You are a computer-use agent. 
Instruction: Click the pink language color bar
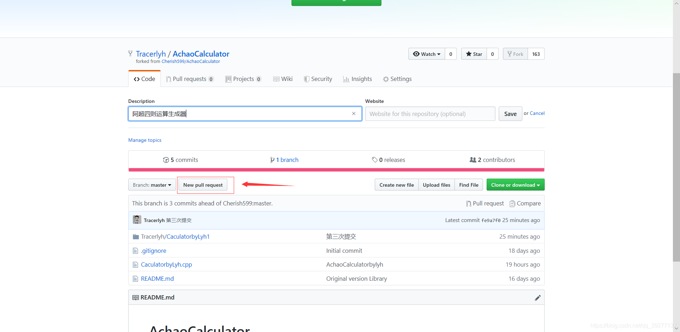pos(336,170)
